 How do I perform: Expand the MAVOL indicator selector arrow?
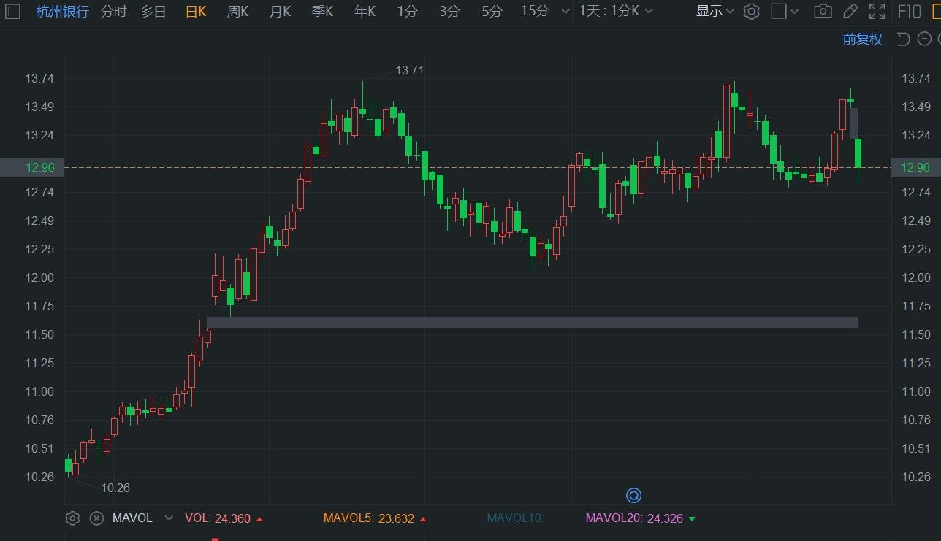[169, 518]
